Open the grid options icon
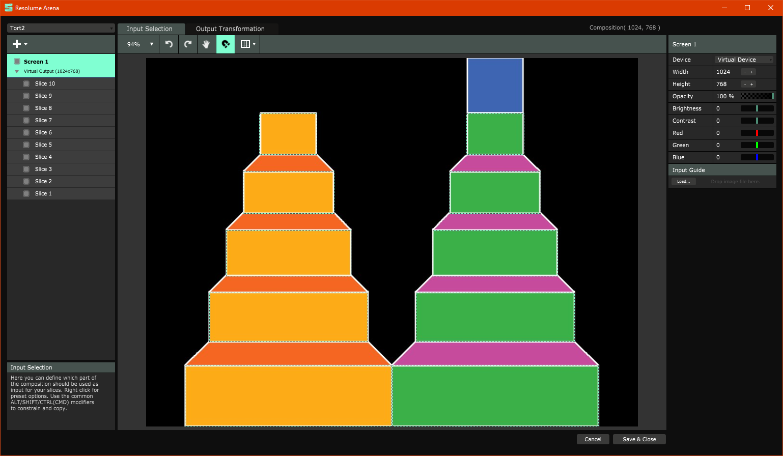This screenshot has height=456, width=783. pyautogui.click(x=247, y=44)
